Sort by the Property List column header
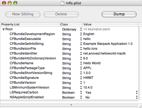The width and height of the screenshot is (142, 108). (x=30, y=24)
